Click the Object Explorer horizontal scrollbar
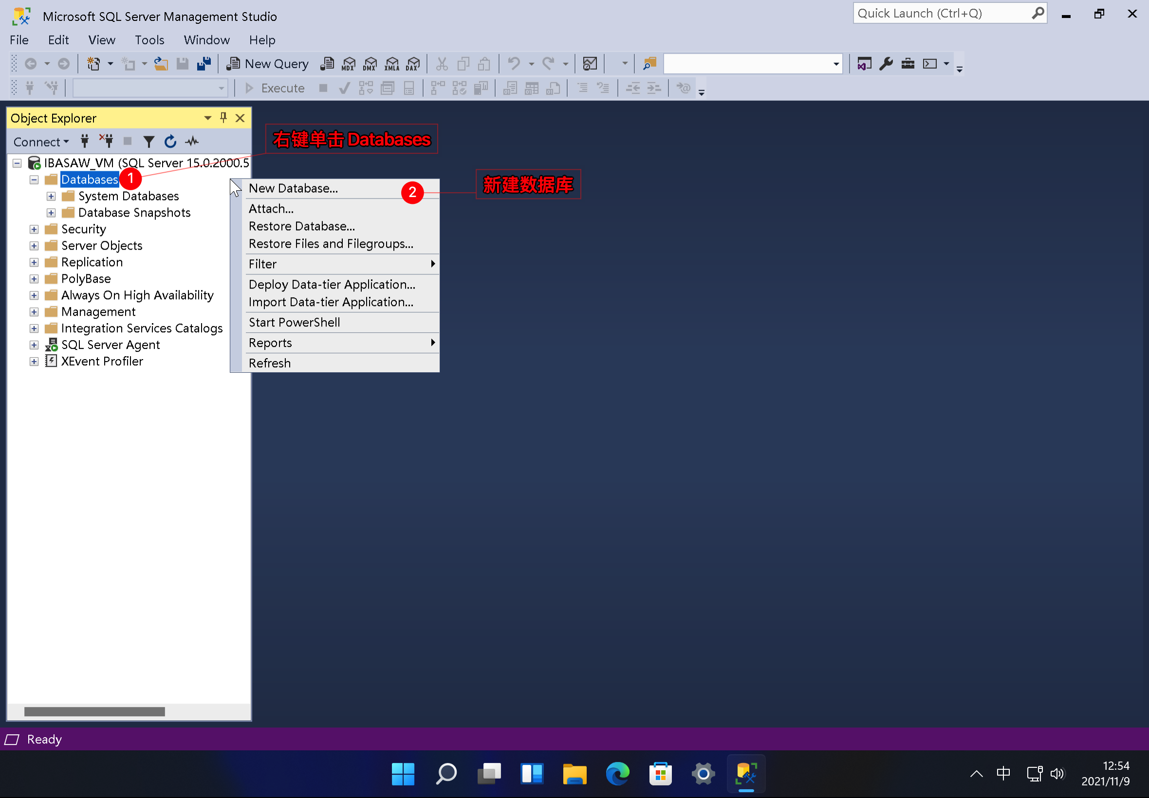Screen dimensions: 1149x798 point(94,711)
